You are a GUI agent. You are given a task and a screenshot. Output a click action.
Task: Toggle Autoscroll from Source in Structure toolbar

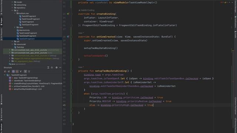29,71
